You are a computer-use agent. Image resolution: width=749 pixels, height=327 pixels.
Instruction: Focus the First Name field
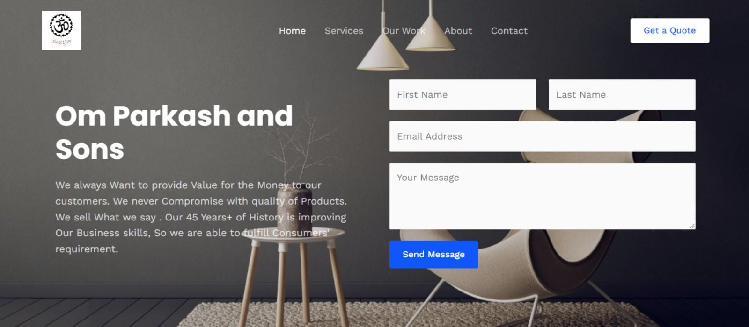click(x=463, y=95)
